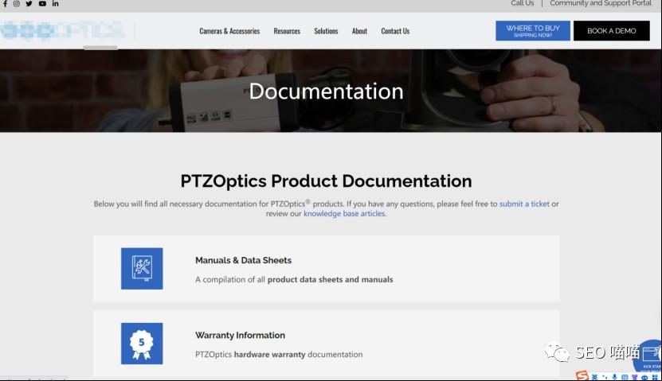Click the Manuals & Data Sheets tools icon
662x381 pixels.
[x=142, y=269]
